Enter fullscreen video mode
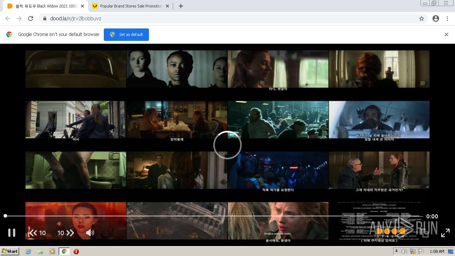Viewport: 455px width, 256px height. coord(445,233)
